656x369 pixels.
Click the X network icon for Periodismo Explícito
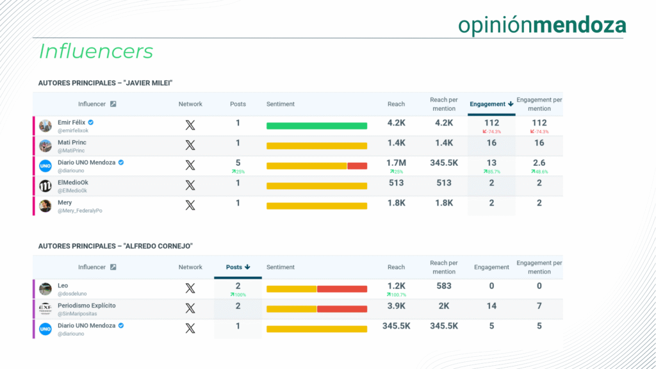coord(190,309)
